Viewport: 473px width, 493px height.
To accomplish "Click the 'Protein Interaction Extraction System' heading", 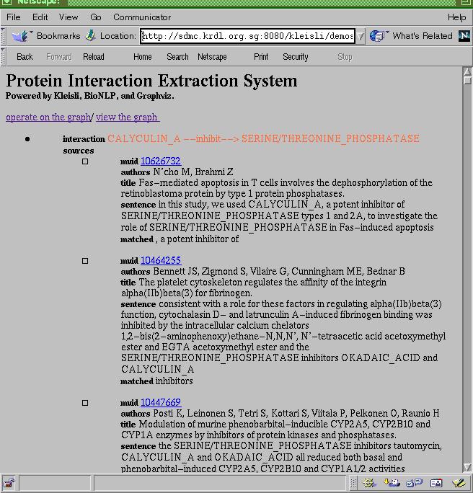I will click(x=151, y=81).
